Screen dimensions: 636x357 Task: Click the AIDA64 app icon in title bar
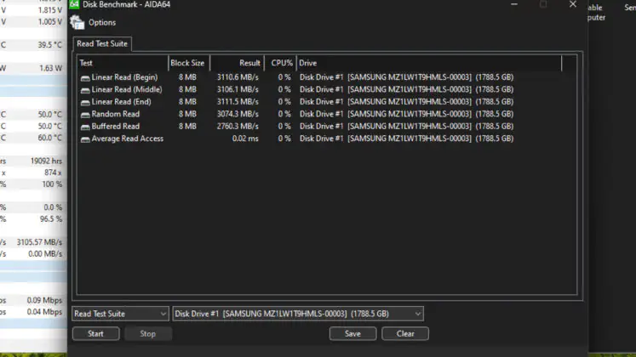click(x=74, y=4)
